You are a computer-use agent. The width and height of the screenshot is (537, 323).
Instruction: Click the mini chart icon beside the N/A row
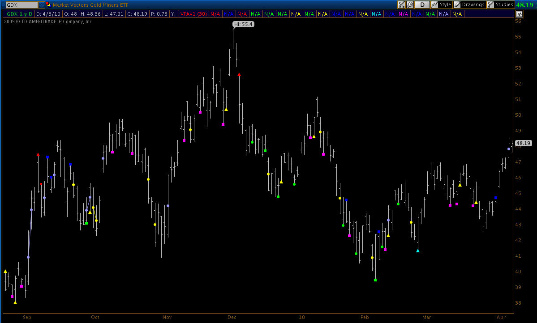[x=520, y=14]
